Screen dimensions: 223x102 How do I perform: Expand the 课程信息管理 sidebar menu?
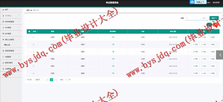point(11,51)
